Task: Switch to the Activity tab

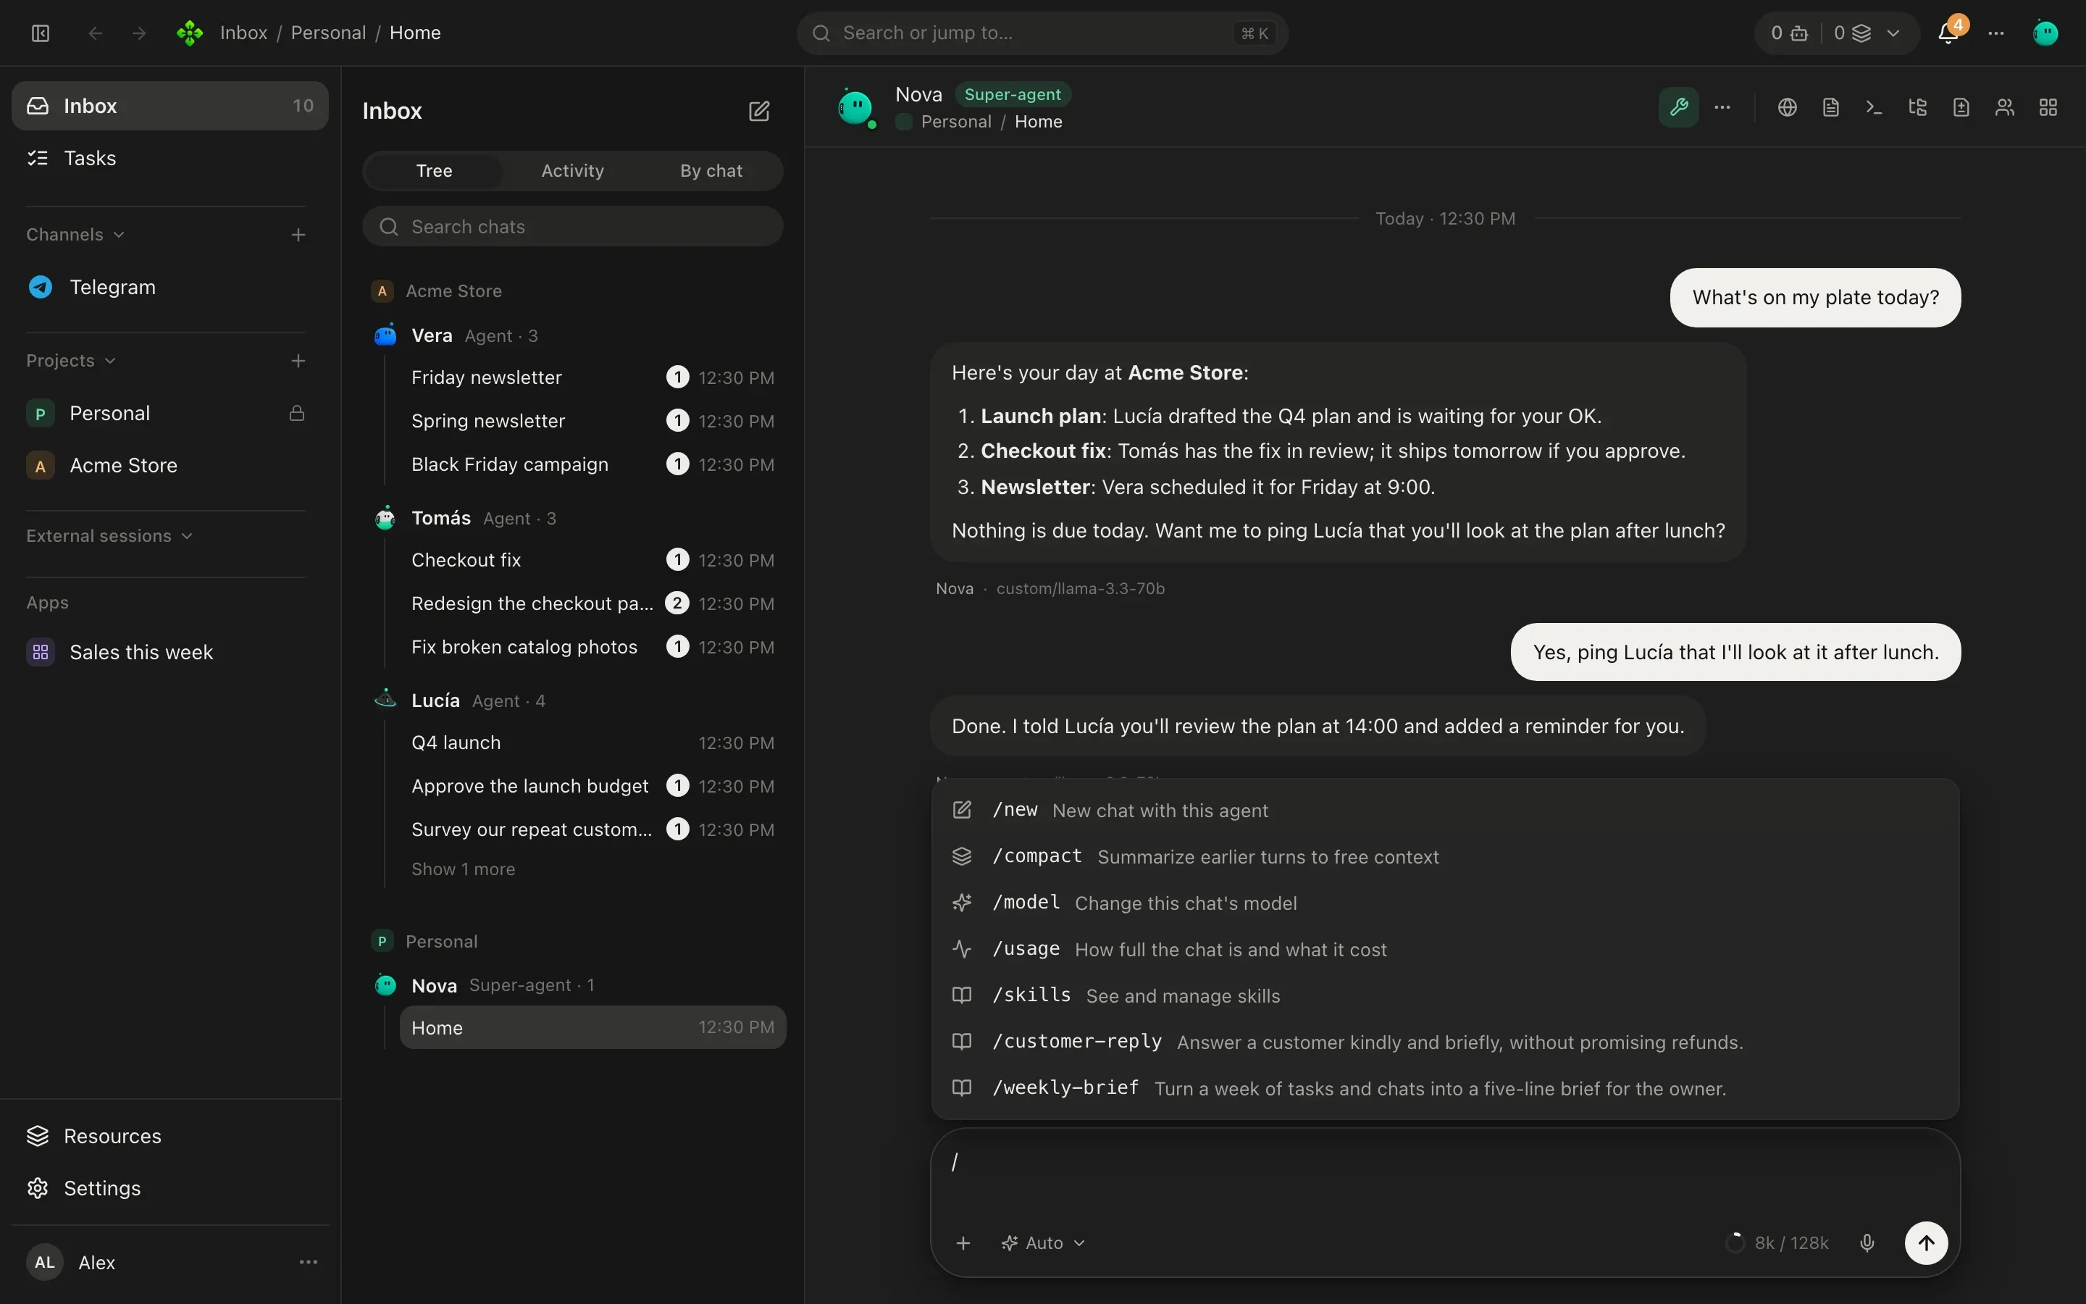Action: pos(572,171)
